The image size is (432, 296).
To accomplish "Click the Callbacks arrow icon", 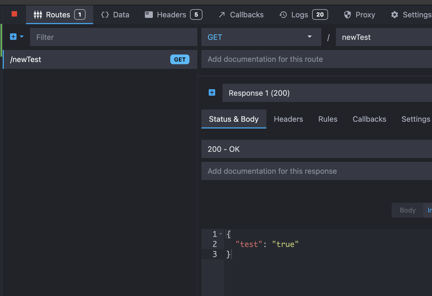I will pos(222,15).
